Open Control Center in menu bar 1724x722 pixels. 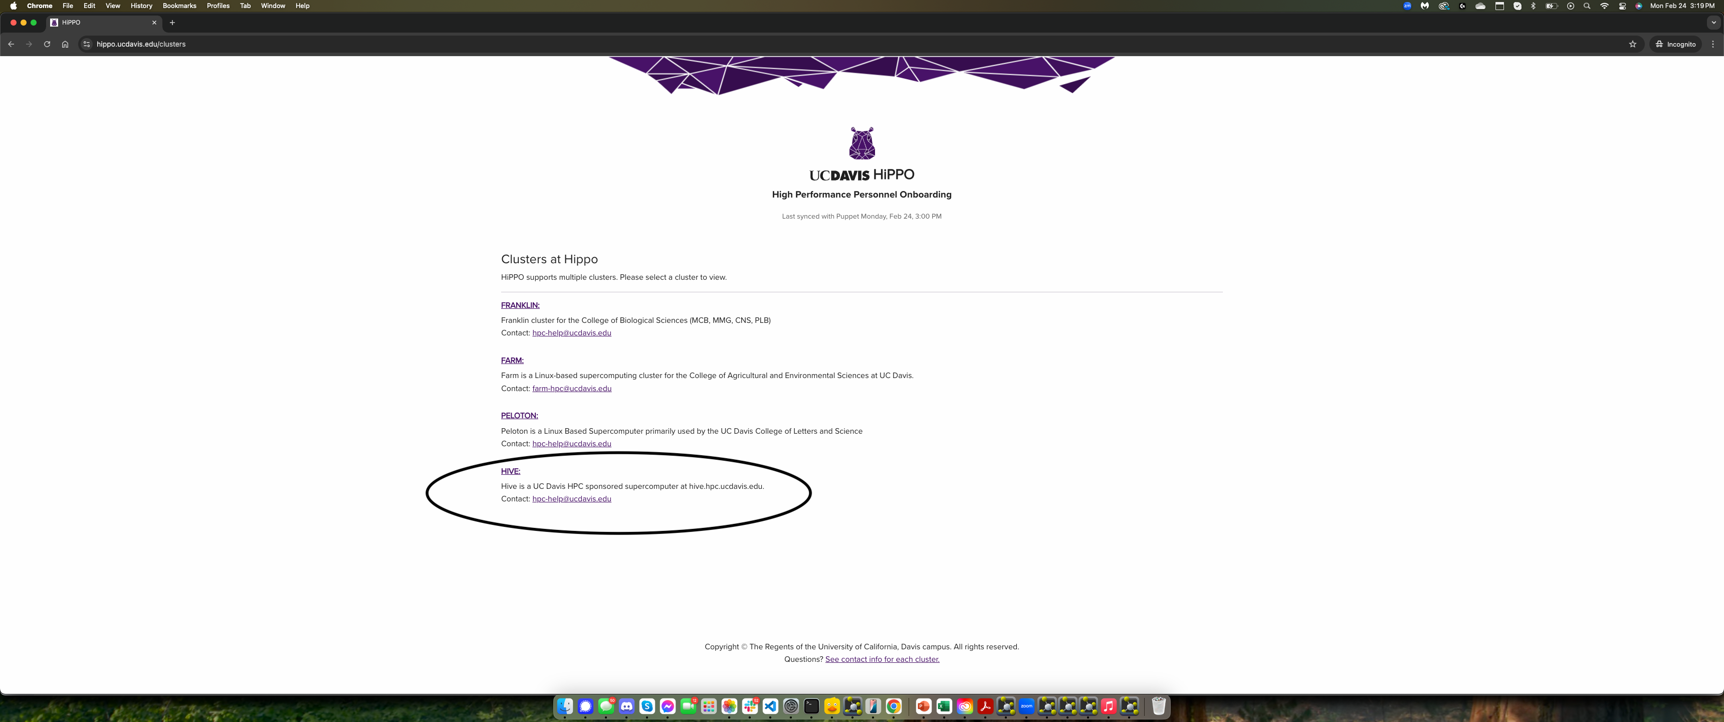pyautogui.click(x=1622, y=6)
